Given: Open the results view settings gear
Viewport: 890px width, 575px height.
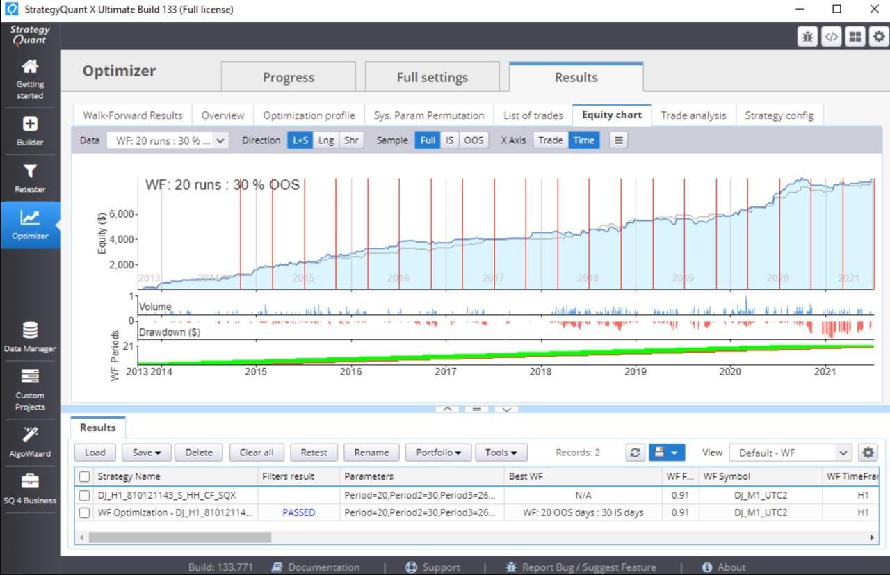Looking at the screenshot, I should coord(868,453).
